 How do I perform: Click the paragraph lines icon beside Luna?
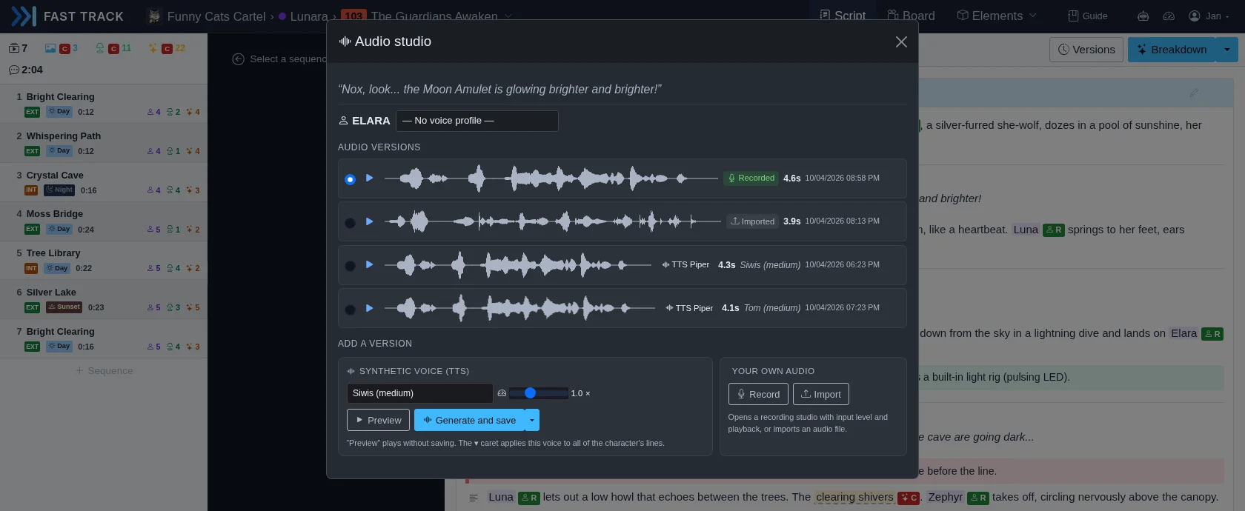point(474,498)
